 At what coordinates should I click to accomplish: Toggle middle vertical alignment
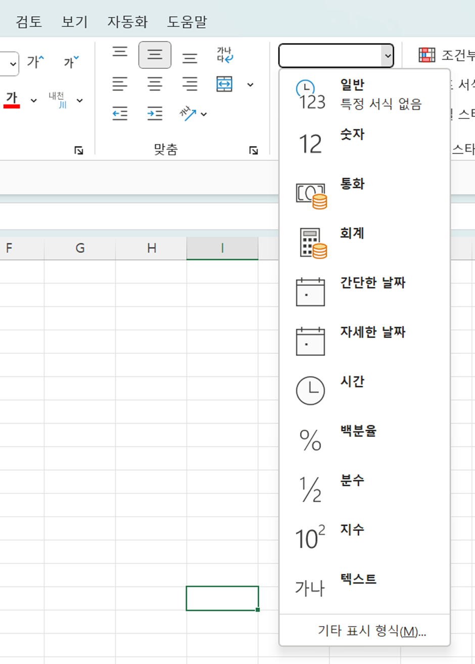[x=154, y=55]
